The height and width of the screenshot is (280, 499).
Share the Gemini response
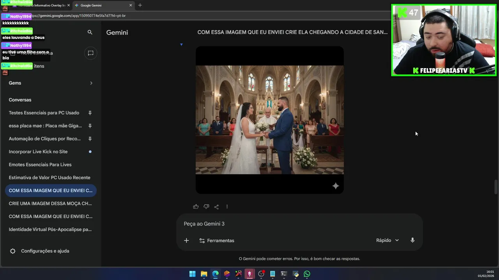pos(216,206)
